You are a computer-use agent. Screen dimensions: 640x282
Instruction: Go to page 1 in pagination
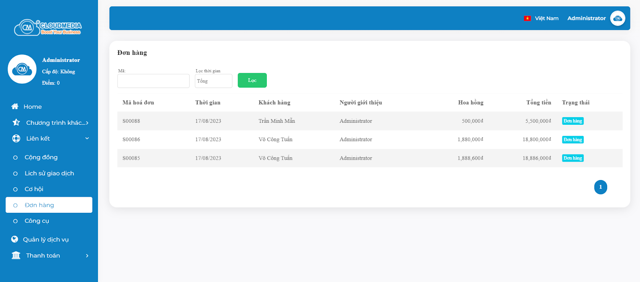point(600,187)
